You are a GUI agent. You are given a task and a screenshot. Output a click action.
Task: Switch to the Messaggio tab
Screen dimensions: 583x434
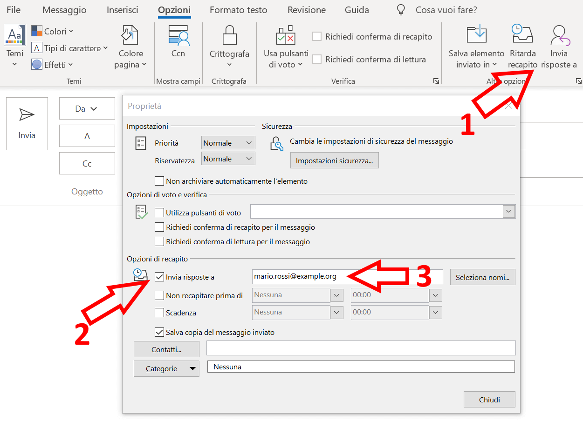pyautogui.click(x=64, y=10)
